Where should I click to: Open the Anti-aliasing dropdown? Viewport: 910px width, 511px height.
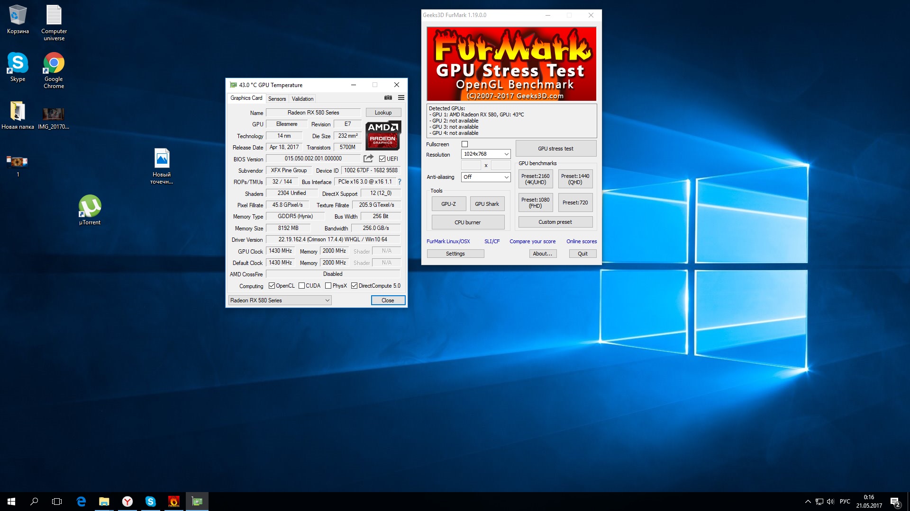pyautogui.click(x=486, y=177)
